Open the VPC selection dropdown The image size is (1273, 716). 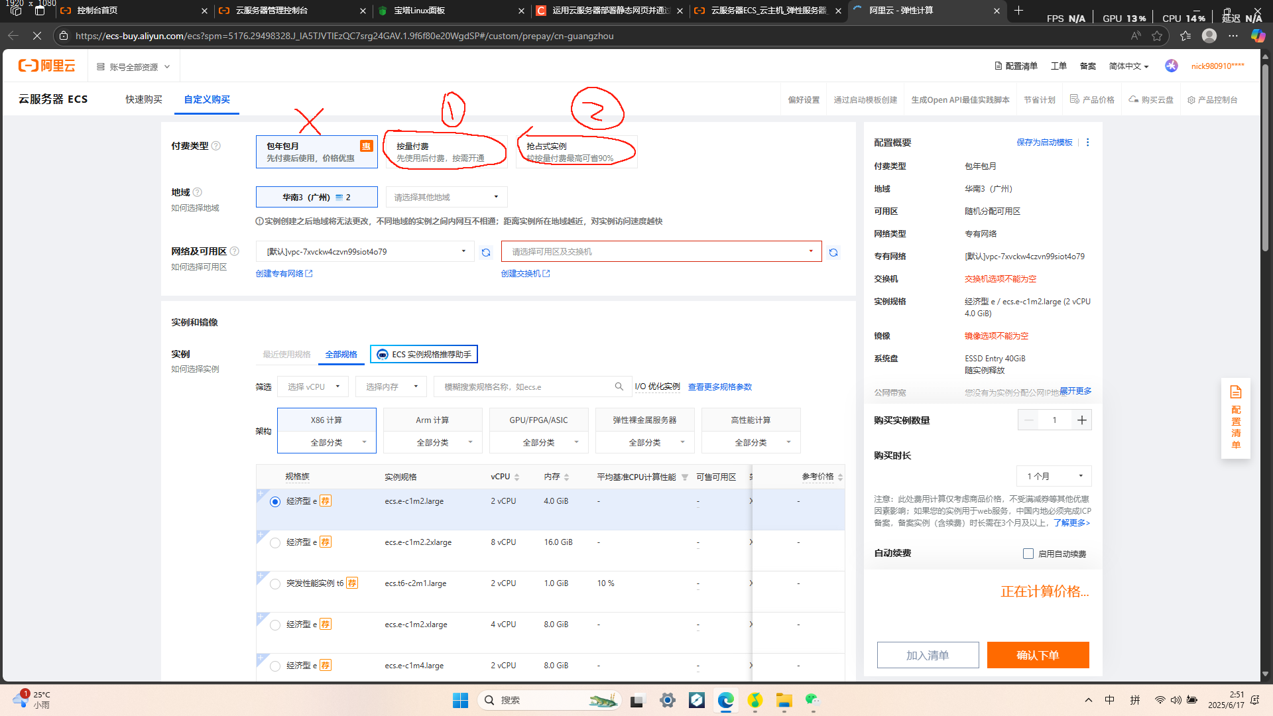coord(365,252)
